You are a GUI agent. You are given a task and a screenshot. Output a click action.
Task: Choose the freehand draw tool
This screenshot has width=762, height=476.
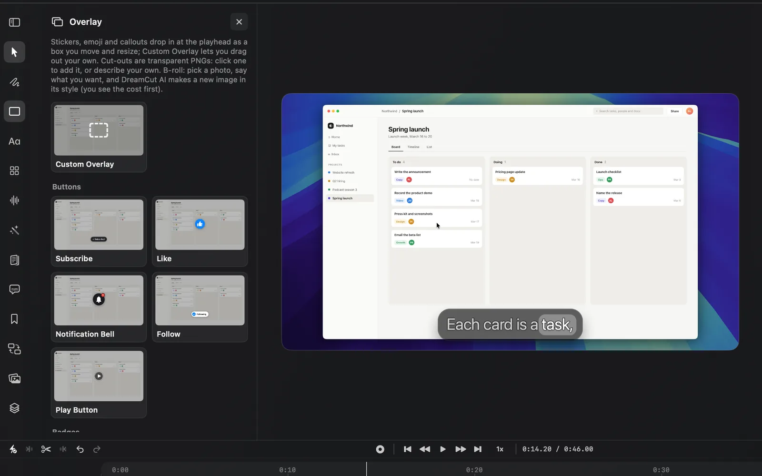tap(14, 82)
